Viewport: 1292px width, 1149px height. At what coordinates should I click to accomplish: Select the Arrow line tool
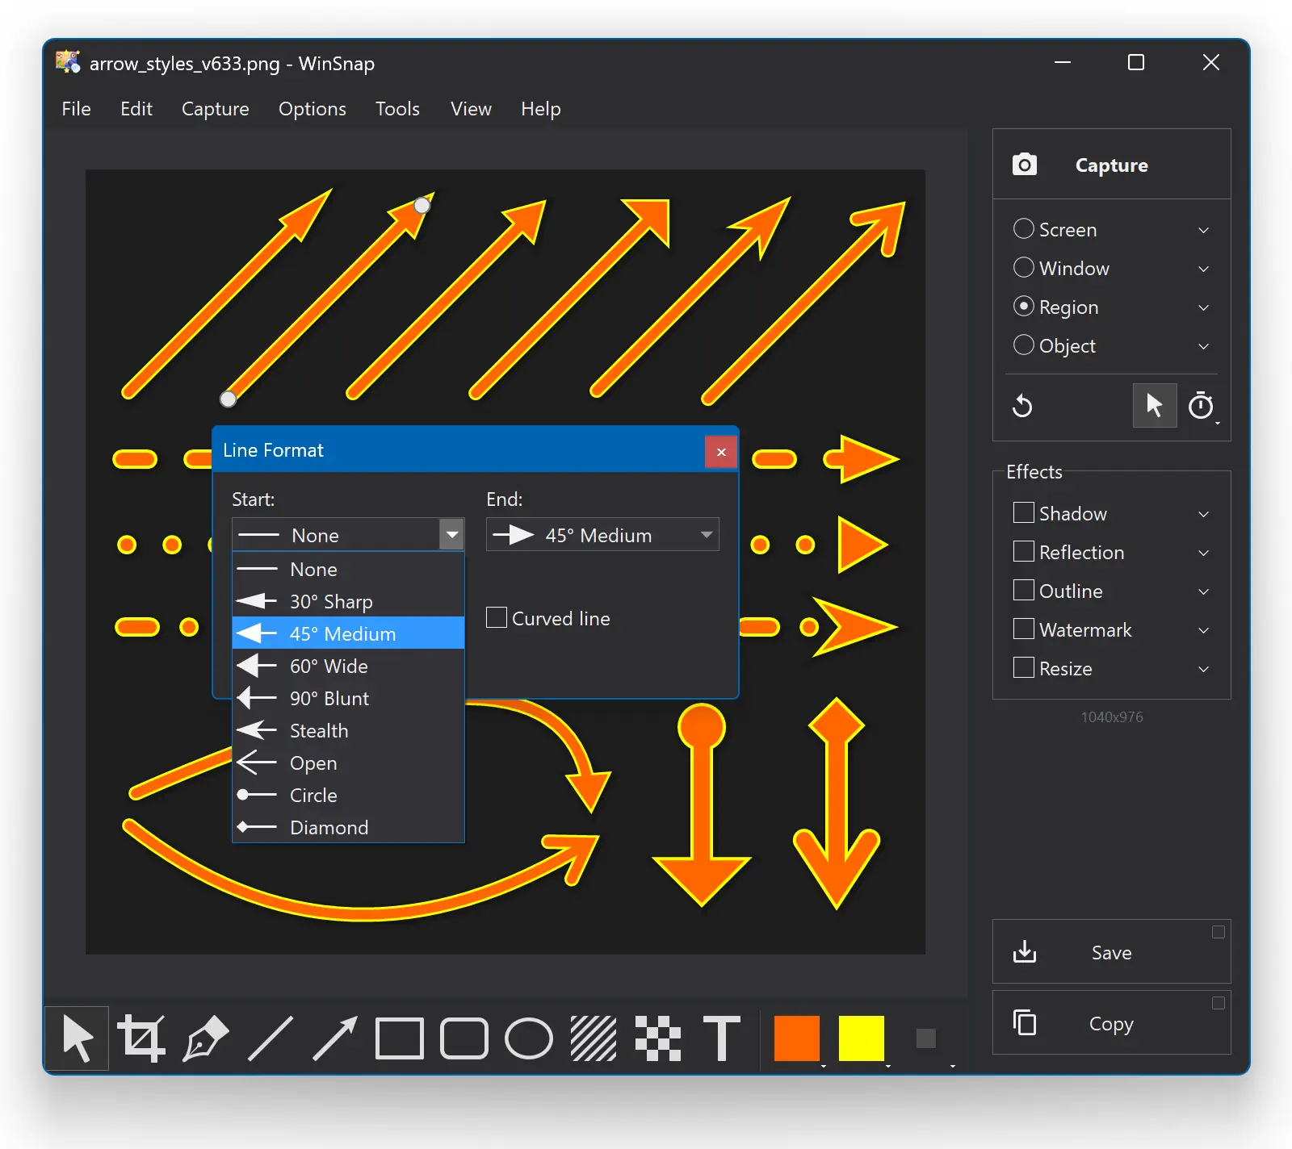[x=335, y=1038]
